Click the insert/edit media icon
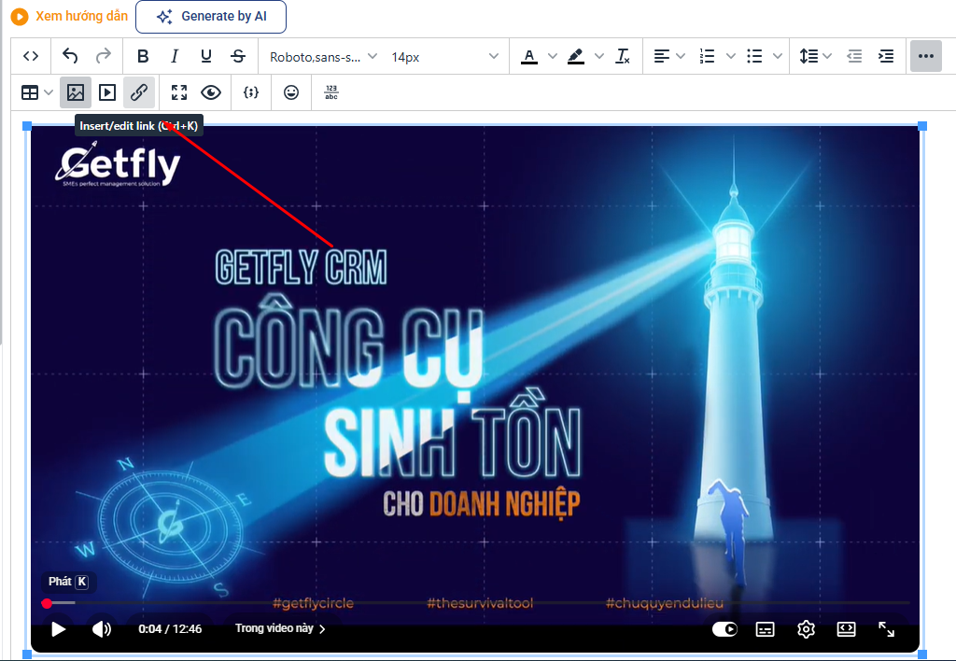The height and width of the screenshot is (661, 956). tap(107, 92)
